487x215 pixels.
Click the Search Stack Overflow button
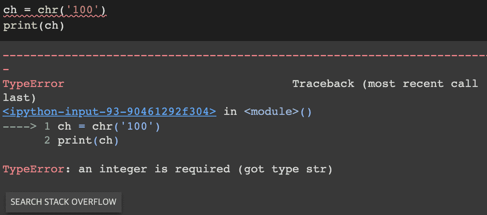point(64,202)
